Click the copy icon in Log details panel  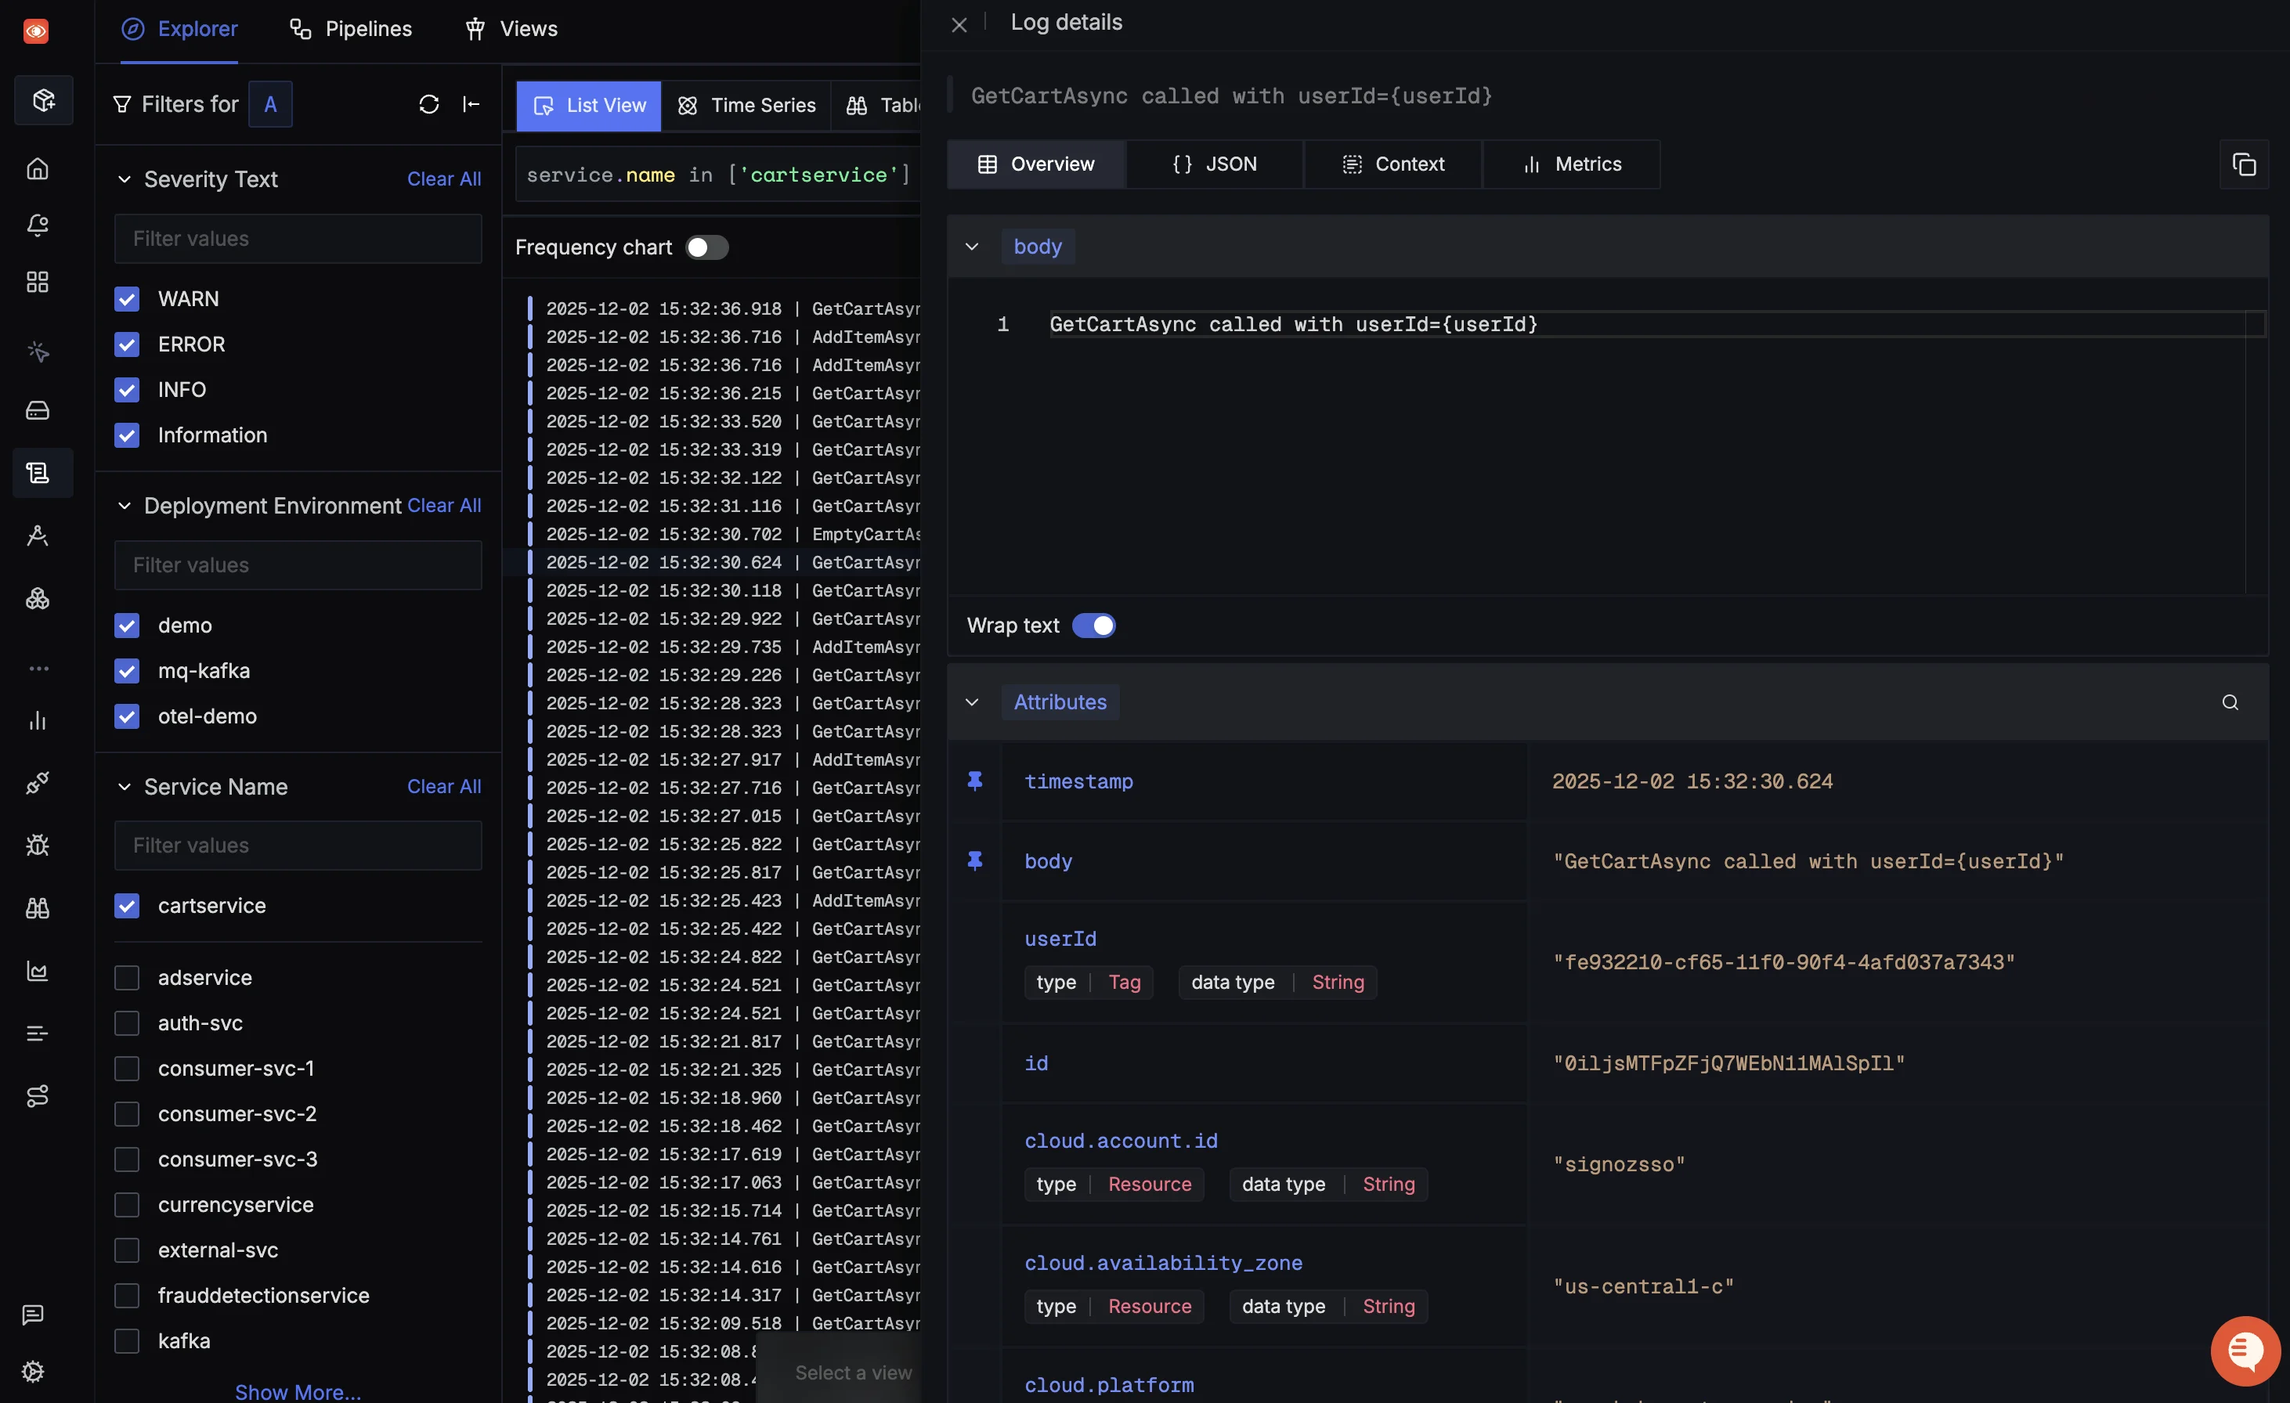tap(2245, 165)
